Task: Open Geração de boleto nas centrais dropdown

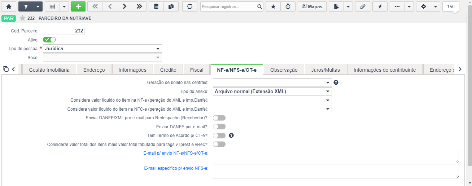Action: (272, 82)
